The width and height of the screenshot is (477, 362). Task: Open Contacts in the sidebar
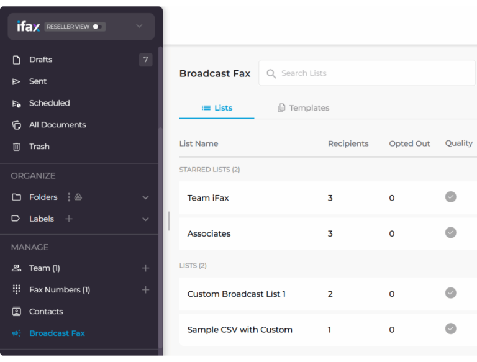pos(46,311)
